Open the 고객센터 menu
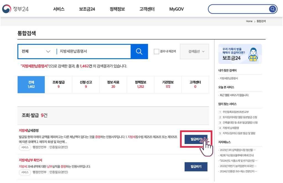Viewport: 283px width, 183px height. (147, 9)
